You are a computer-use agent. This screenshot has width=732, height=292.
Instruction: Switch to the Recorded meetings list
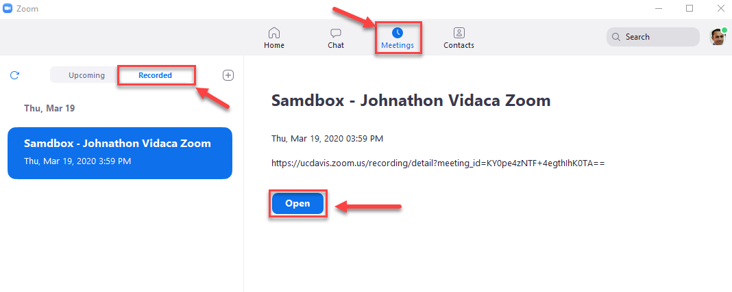point(156,75)
